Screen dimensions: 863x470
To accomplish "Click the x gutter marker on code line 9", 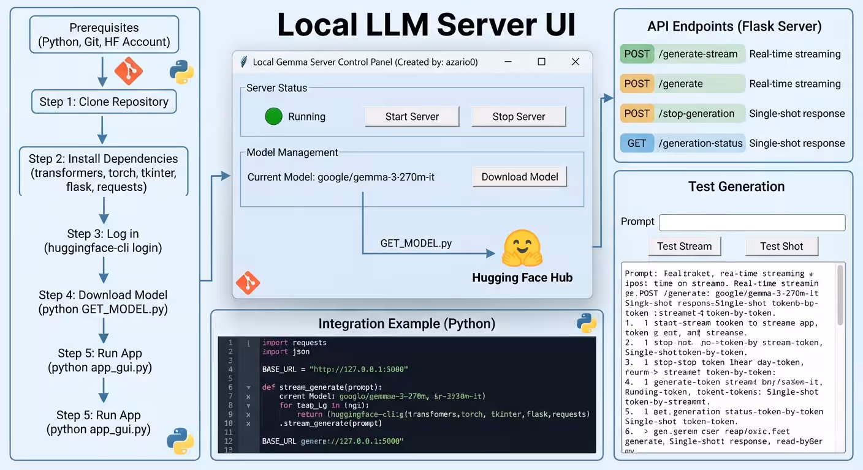I will (248, 414).
